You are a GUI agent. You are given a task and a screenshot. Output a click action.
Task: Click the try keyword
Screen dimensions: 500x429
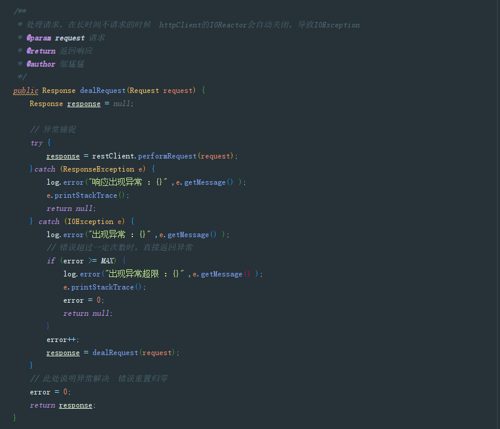click(36, 143)
